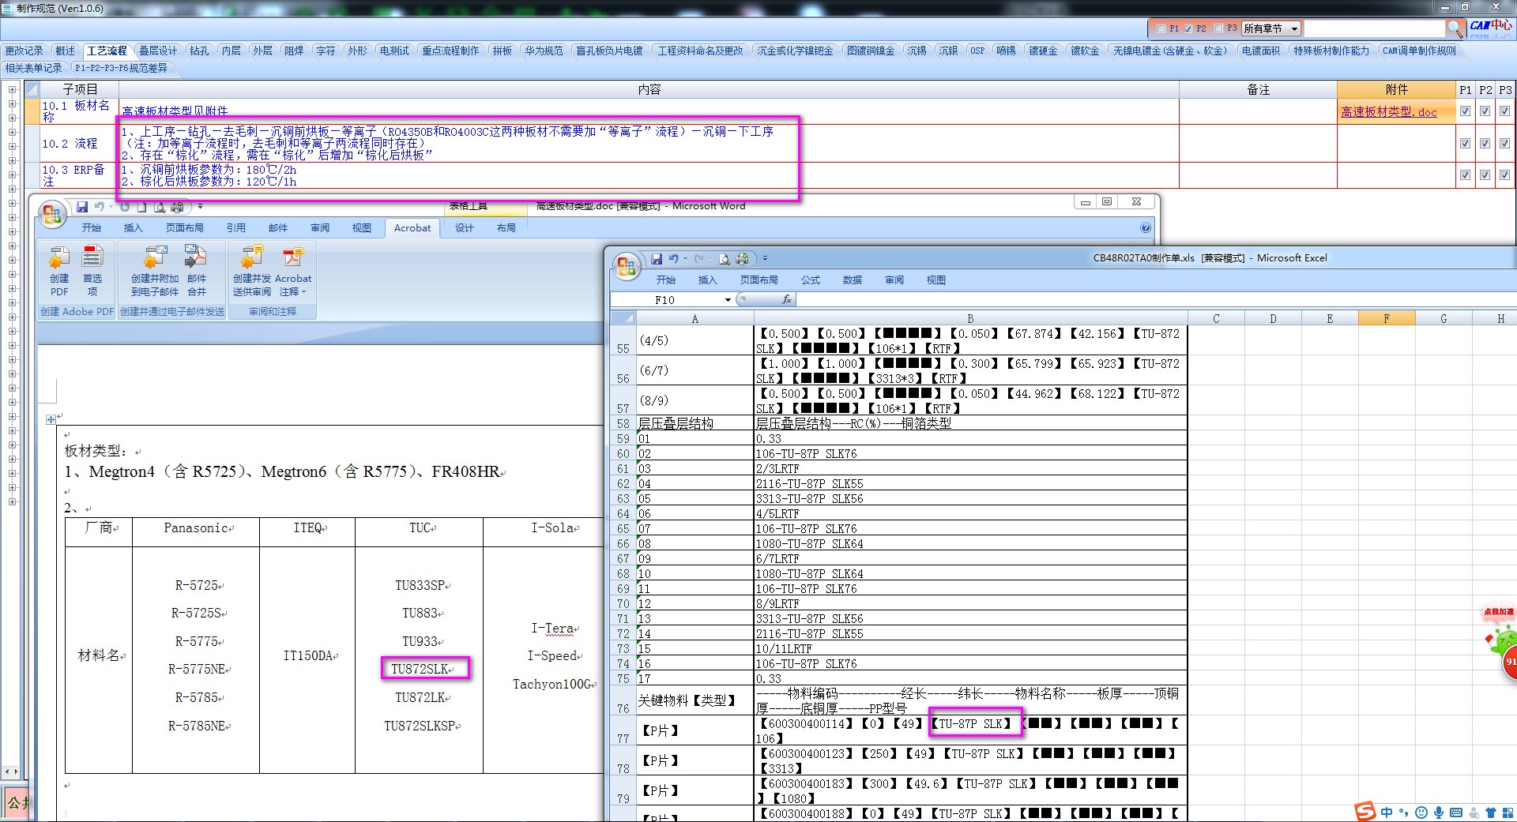Click the 附件 column header

tap(1396, 89)
